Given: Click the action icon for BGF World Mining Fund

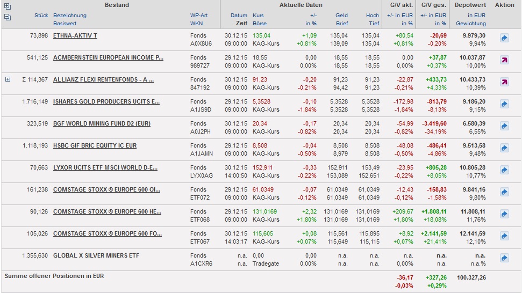Looking at the screenshot, I should pyautogui.click(x=504, y=126).
